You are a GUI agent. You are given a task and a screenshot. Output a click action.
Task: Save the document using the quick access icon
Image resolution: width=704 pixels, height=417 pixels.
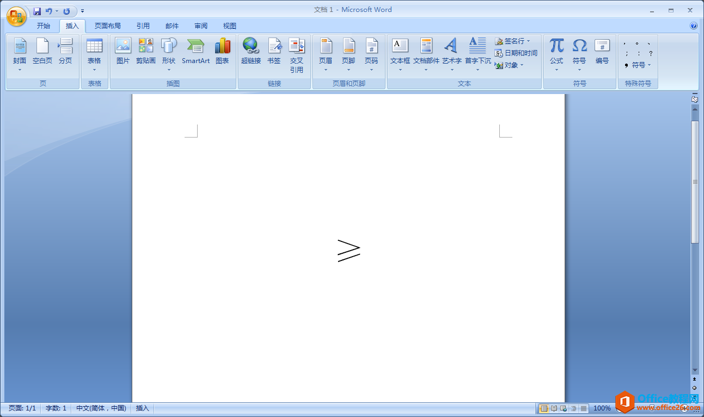tap(37, 11)
